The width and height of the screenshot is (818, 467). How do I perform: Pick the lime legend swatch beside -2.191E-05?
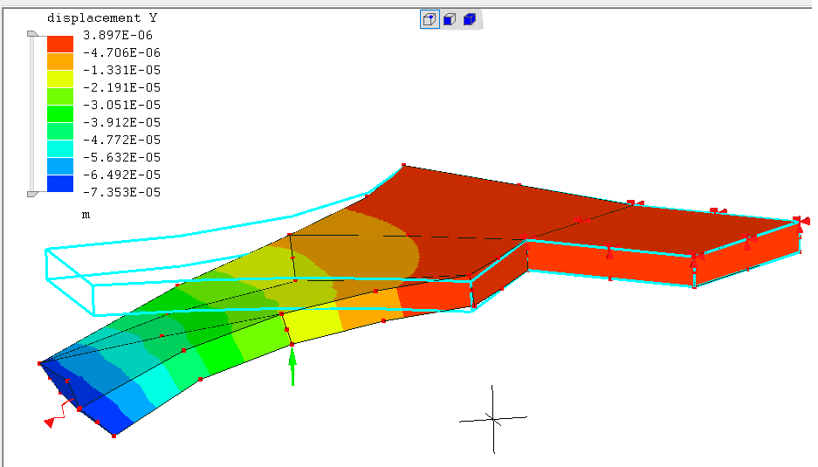[60, 97]
